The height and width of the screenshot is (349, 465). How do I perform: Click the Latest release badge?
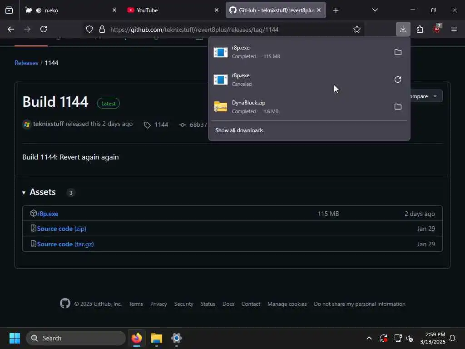(108, 103)
